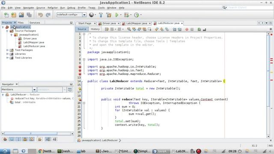Click the browser globe toolbar icon
The height and width of the screenshot is (154, 274).
(91, 15)
